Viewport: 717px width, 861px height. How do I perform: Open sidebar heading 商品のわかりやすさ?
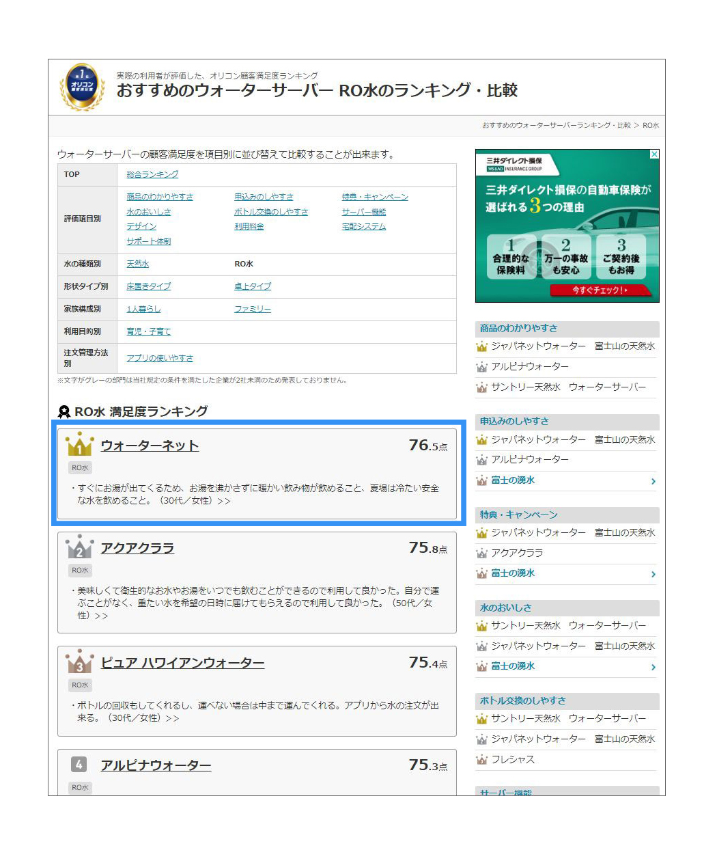click(518, 328)
